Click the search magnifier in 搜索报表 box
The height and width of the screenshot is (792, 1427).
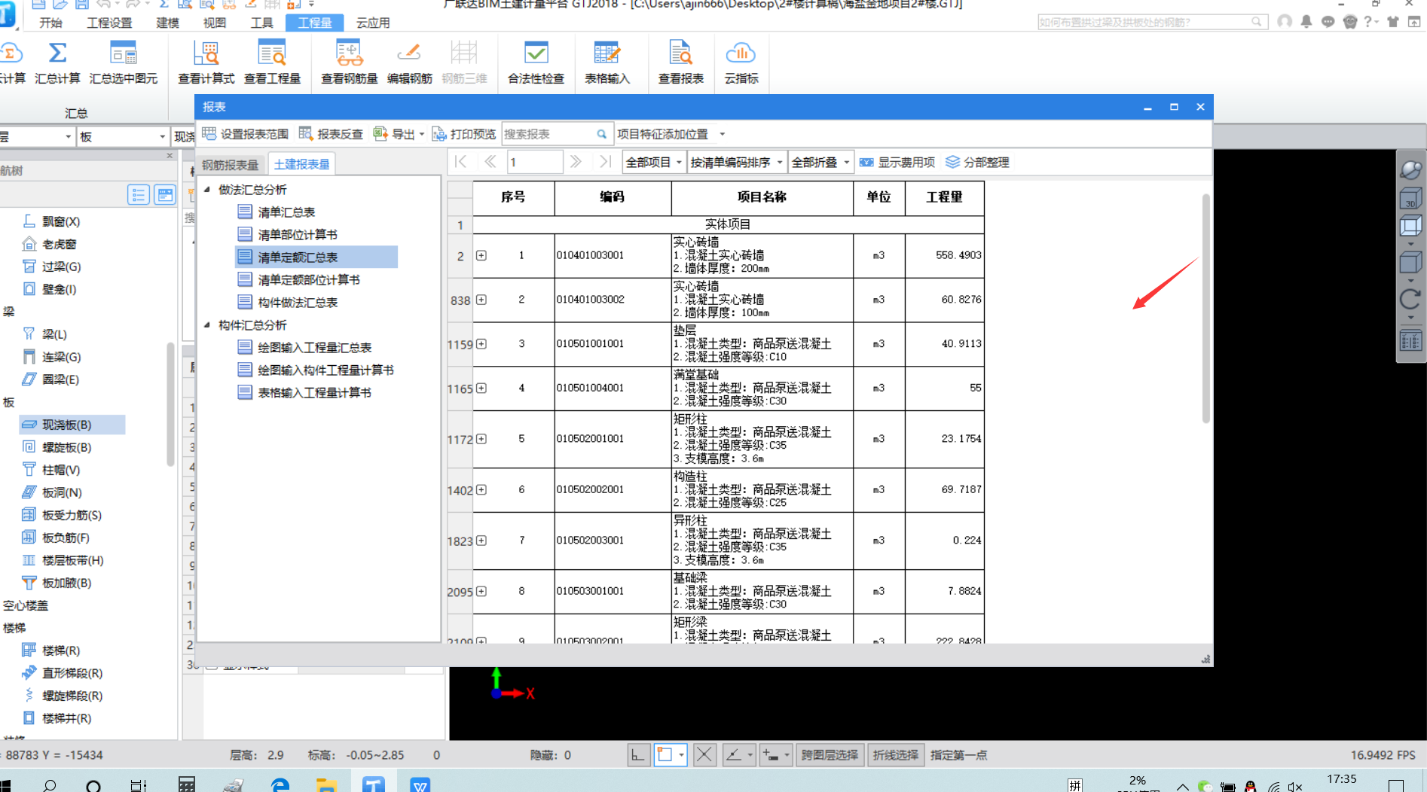tap(601, 134)
